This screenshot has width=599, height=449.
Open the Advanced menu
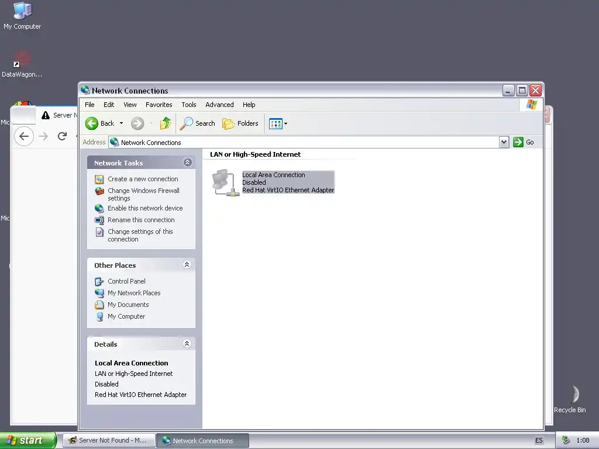click(x=219, y=105)
